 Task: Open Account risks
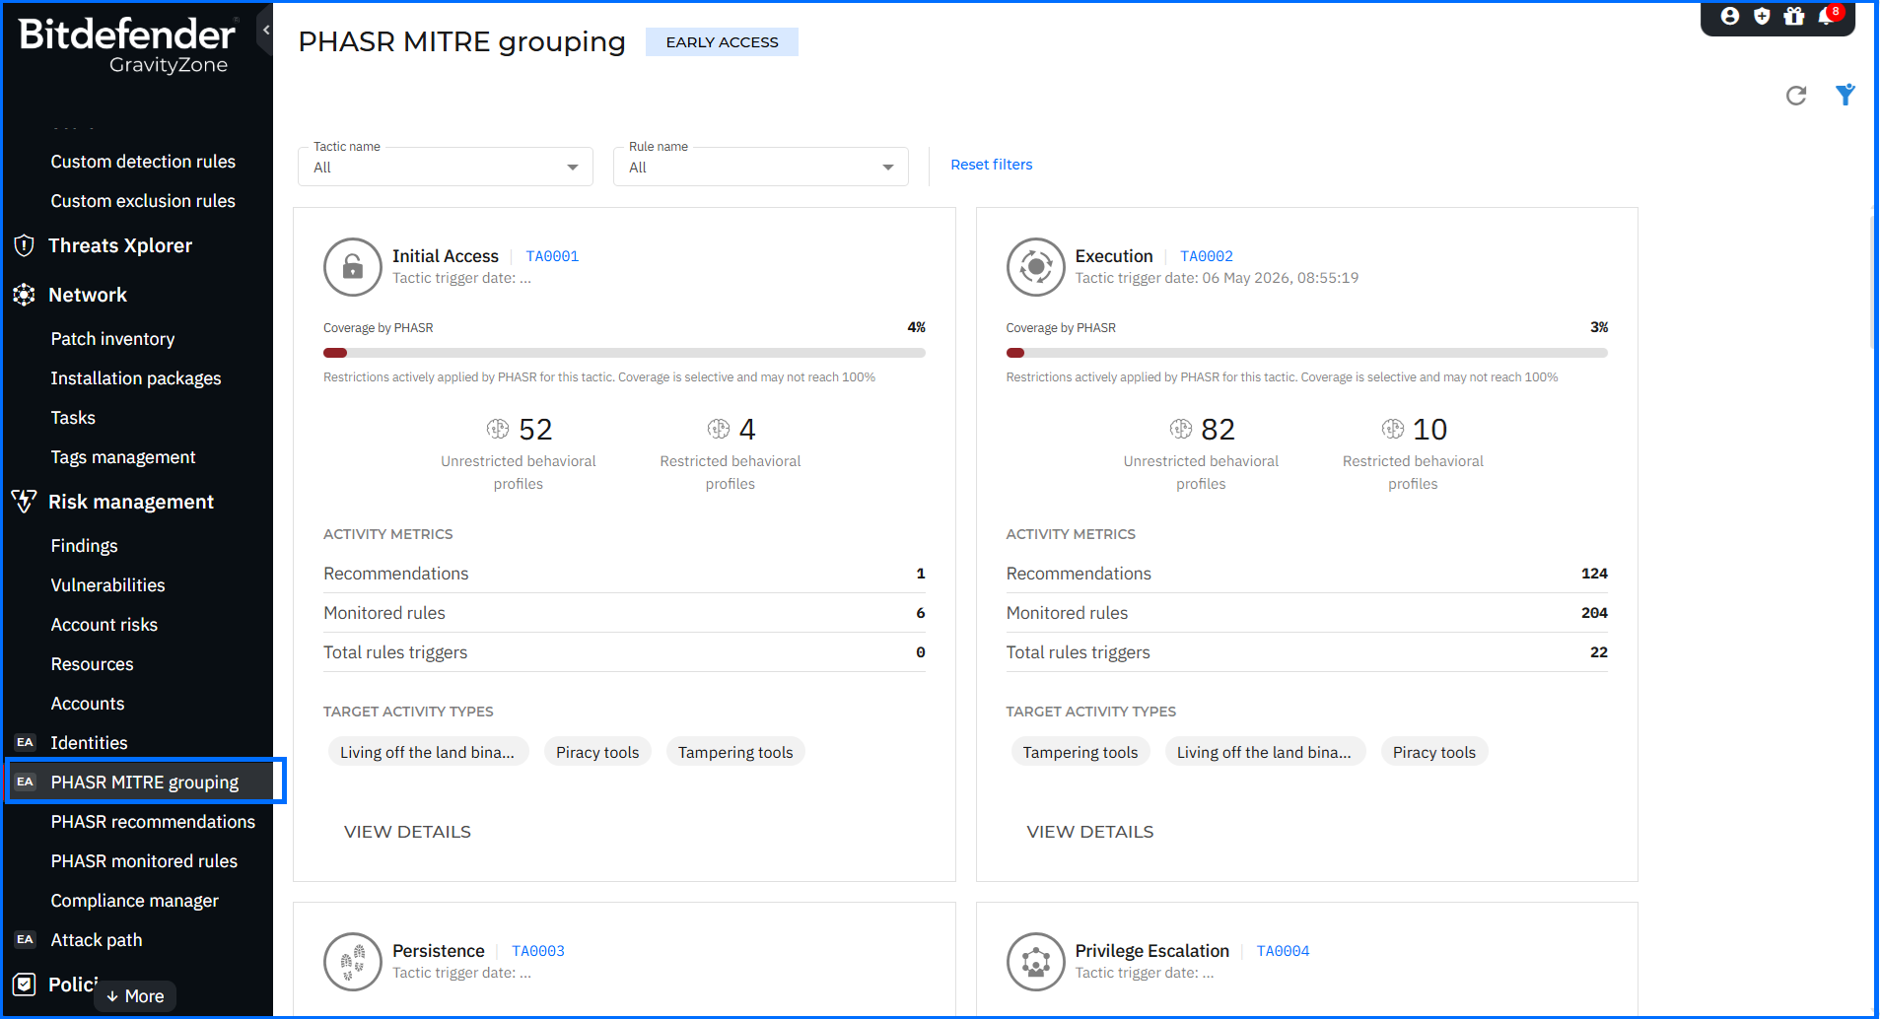coord(104,625)
